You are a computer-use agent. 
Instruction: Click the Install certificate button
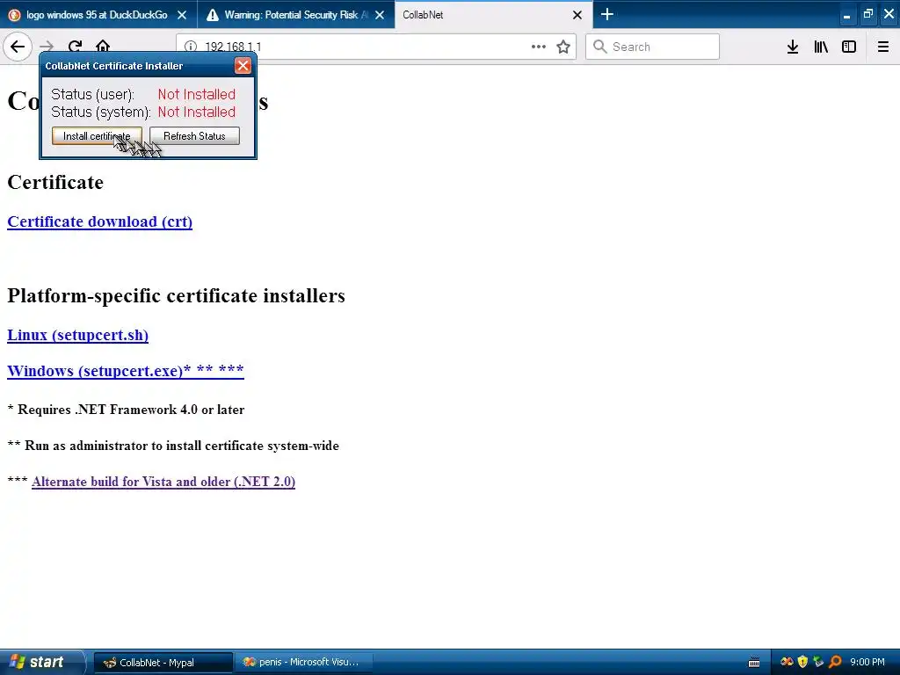pos(97,136)
